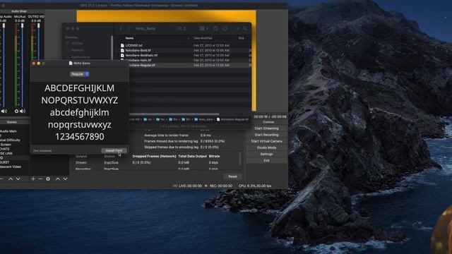Minimize the Noto Sans font preview window
The height and width of the screenshot is (254, 452).
pyautogui.click(x=39, y=64)
